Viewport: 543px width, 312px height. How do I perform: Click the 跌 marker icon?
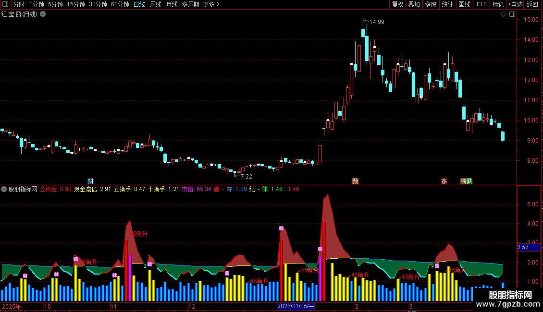click(x=469, y=181)
